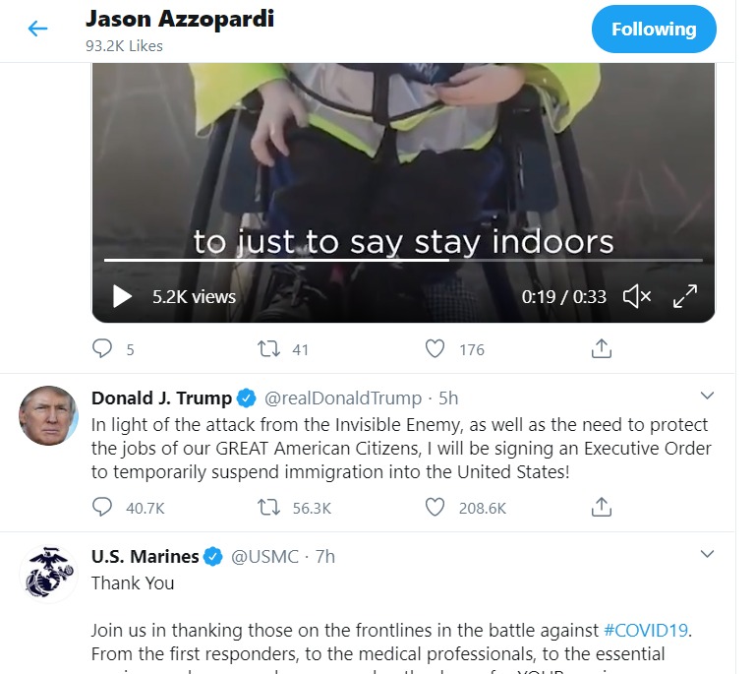Like the video tweet with 176 likes
The image size is (755, 674).
point(435,348)
